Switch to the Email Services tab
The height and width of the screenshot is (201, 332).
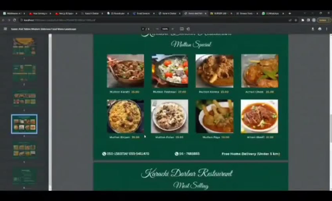point(143,13)
